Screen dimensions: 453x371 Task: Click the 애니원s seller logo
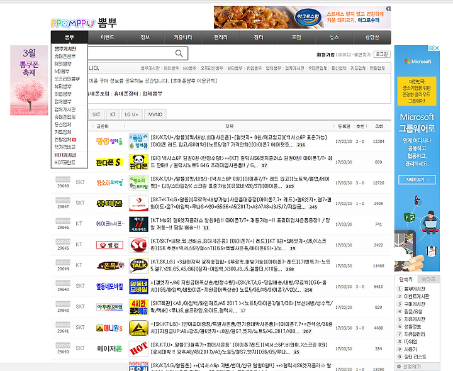109,328
